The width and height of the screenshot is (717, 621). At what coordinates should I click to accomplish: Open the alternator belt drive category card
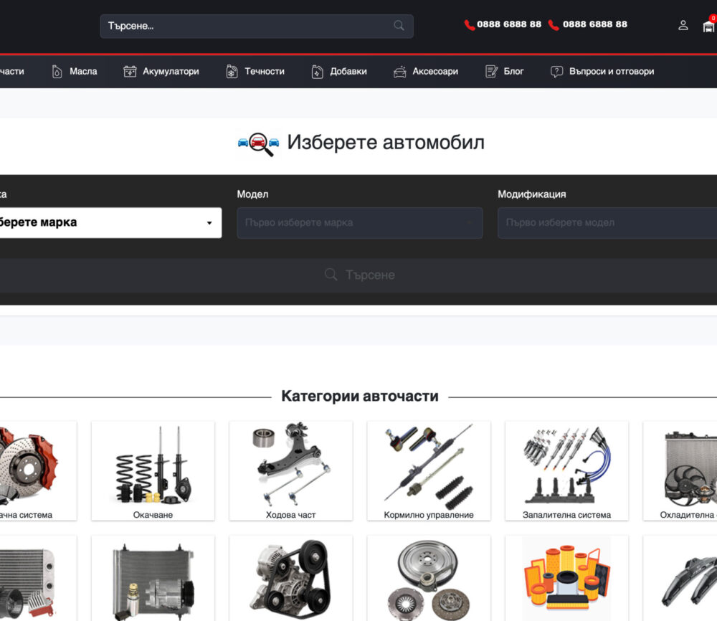point(291,579)
